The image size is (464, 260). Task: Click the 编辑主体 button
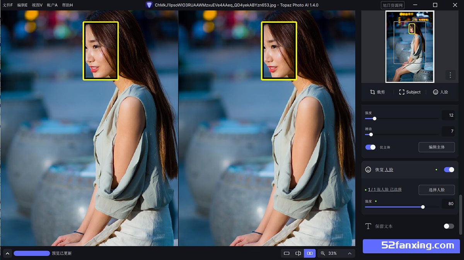[x=437, y=147]
